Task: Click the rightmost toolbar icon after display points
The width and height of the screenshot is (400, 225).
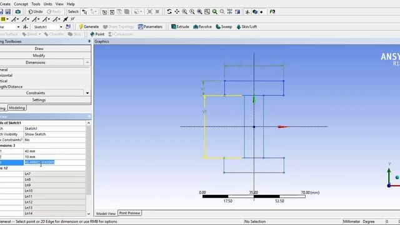Action: [x=272, y=11]
